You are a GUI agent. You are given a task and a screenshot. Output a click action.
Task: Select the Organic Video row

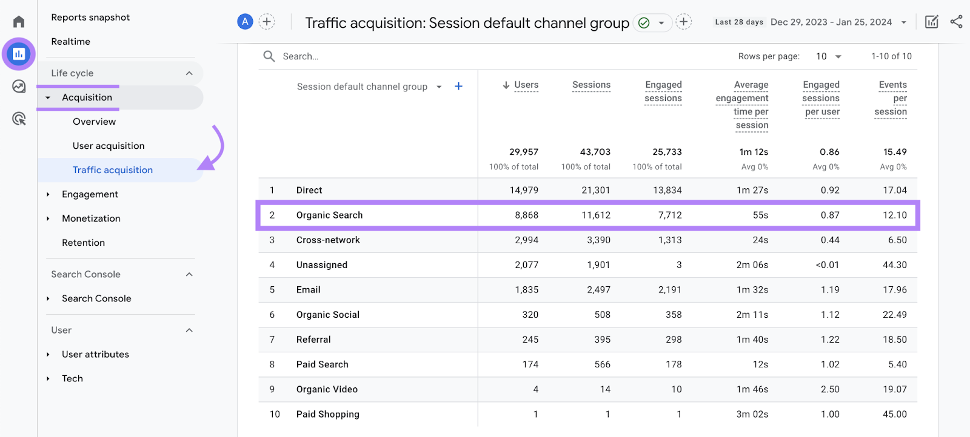(x=587, y=389)
